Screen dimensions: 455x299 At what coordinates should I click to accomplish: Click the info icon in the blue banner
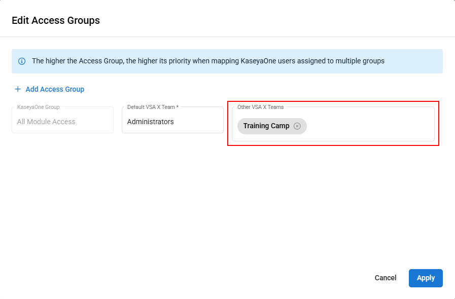click(x=22, y=61)
